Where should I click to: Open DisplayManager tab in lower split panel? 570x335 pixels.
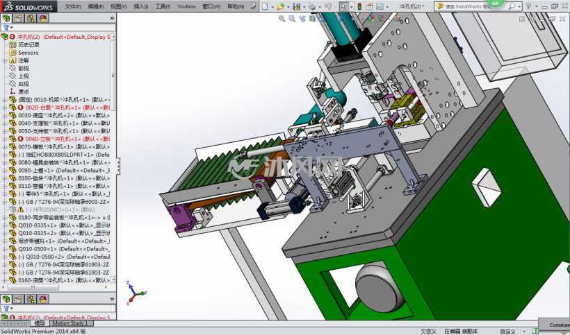coord(43,299)
